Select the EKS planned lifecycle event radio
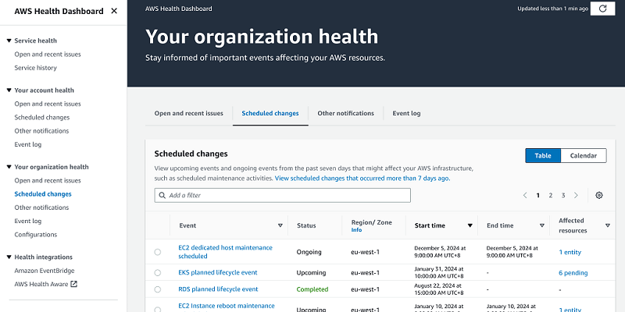This screenshot has height=312, width=625. [158, 272]
